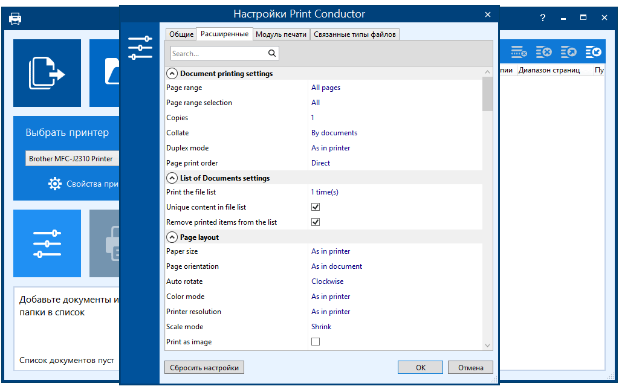619x389 pixels.
Task: Collapse List of Documents settings section
Action: [x=172, y=178]
